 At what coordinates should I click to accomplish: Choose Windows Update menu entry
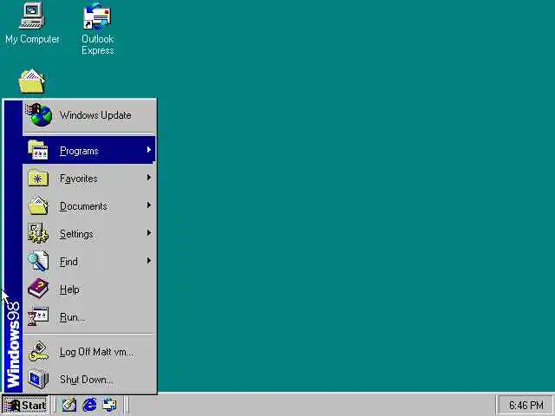coord(89,115)
